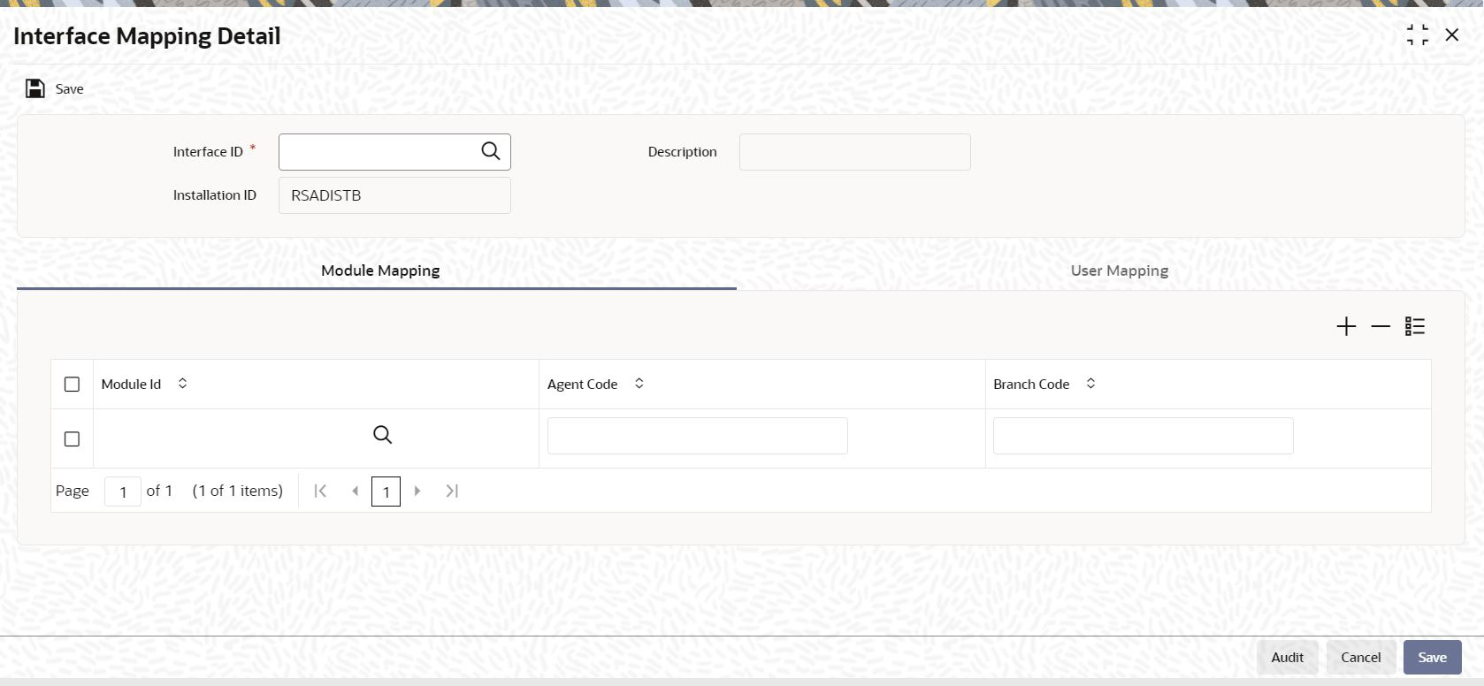Switch to the Module Mapping tab
Viewport: 1484px width, 686px height.
[x=380, y=271]
